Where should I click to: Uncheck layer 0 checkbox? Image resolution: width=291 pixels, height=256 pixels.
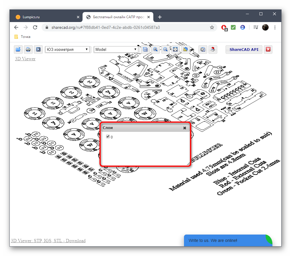point(108,137)
